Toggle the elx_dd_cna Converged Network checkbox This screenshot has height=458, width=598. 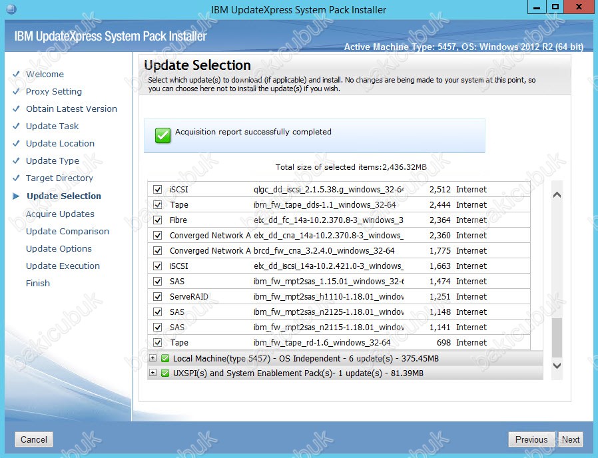point(158,235)
